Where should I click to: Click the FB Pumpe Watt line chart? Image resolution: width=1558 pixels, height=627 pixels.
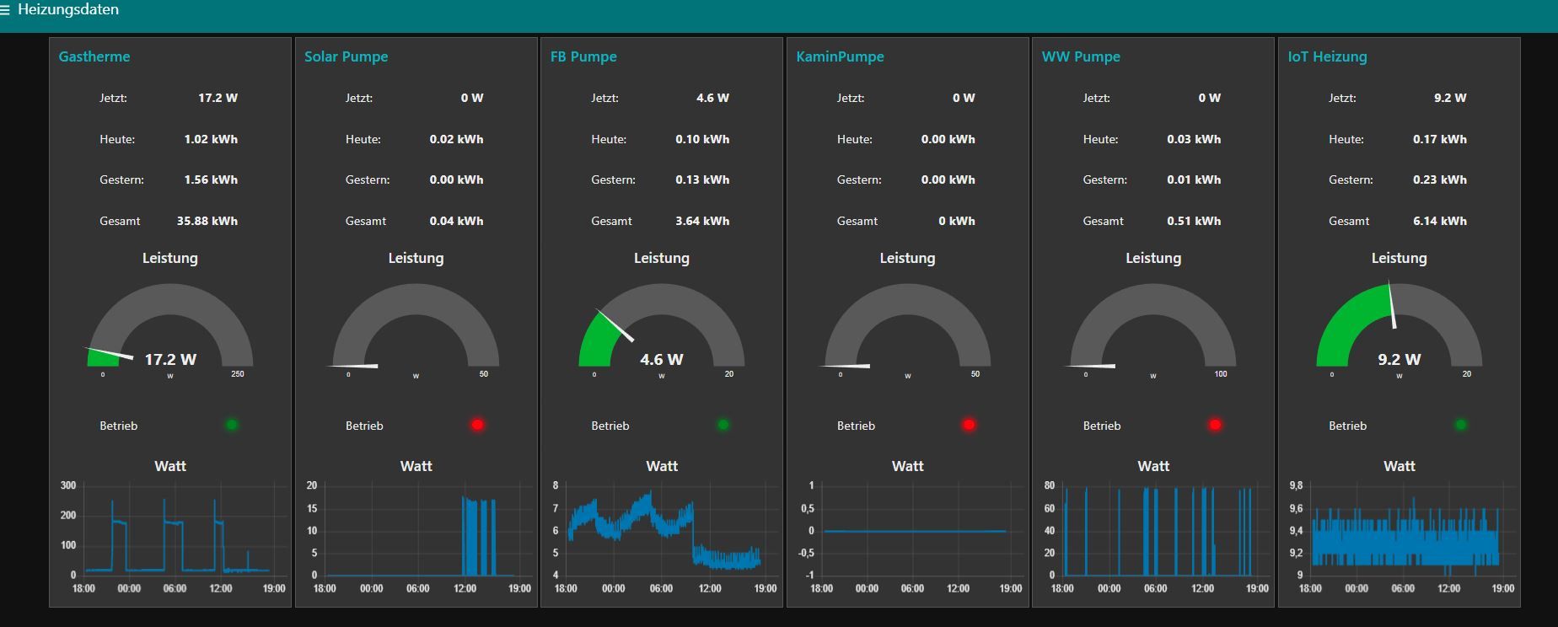click(x=665, y=538)
